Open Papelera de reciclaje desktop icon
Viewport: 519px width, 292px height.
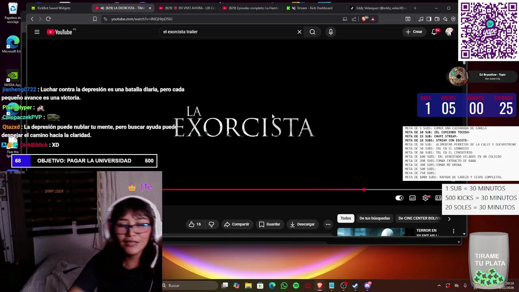coord(13,13)
